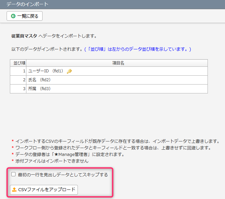
Task: Click the blue 並び順 explanation note
Action: (x=138, y=49)
